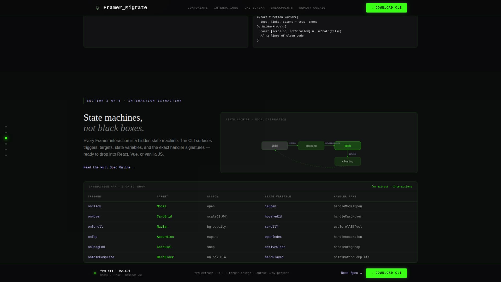The image size is (501, 282).
Task: Click the opening state node
Action: tap(311, 146)
